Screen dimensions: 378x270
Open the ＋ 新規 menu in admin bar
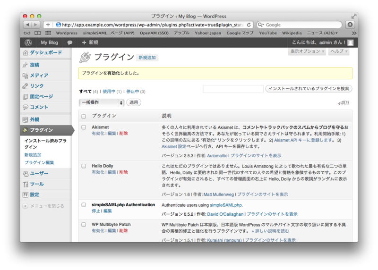[x=90, y=42]
